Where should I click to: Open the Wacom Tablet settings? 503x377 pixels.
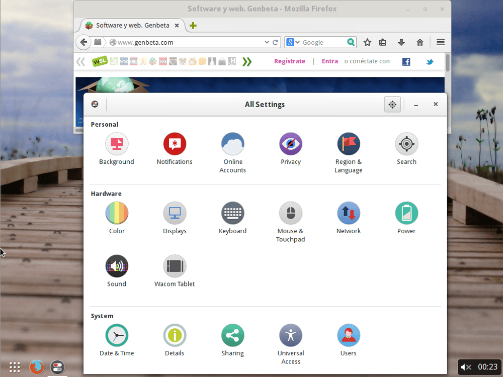175,266
